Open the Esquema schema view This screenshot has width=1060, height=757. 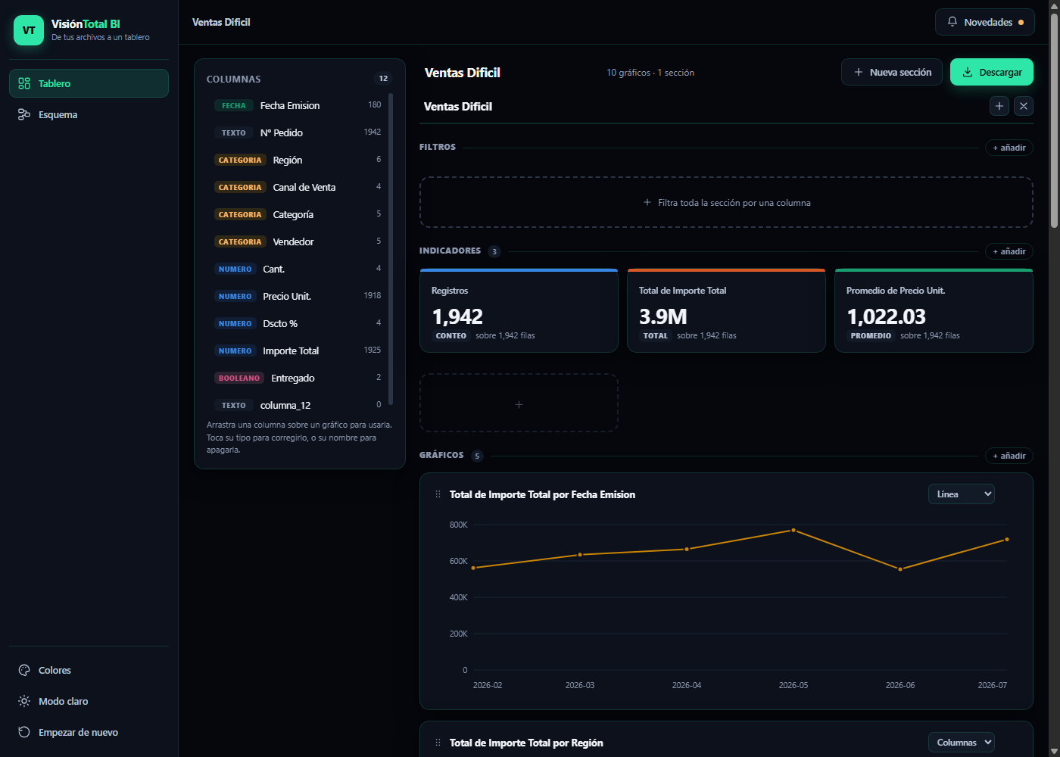click(89, 114)
